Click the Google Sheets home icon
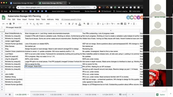The image size is (173, 97). tap(4, 18)
